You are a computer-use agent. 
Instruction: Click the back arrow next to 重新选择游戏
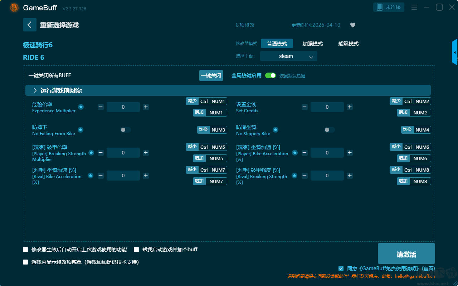pyautogui.click(x=30, y=25)
